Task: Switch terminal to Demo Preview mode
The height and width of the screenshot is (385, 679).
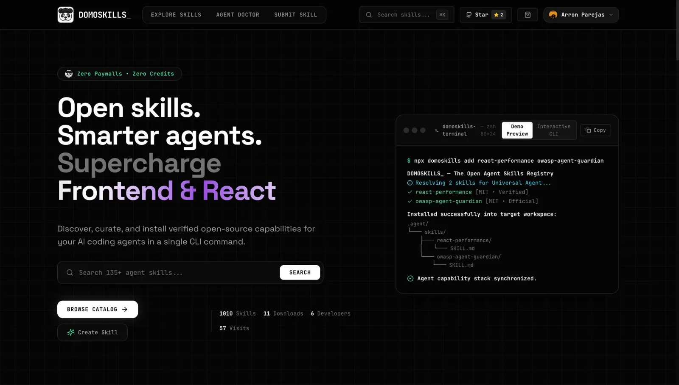Action: 517,130
